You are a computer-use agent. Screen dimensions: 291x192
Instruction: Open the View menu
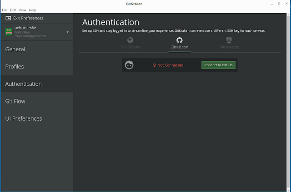click(x=22, y=10)
